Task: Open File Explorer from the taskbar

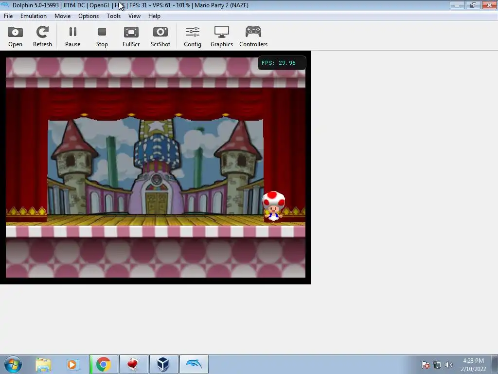Action: [x=43, y=364]
